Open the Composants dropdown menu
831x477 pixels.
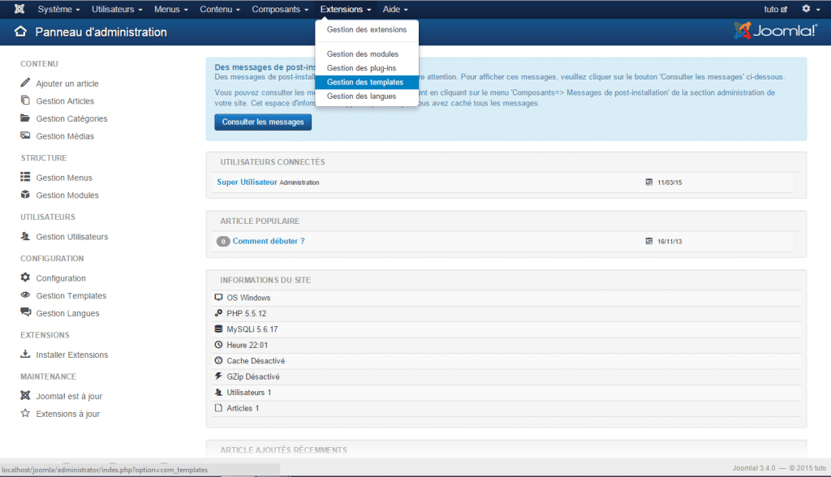280,9
